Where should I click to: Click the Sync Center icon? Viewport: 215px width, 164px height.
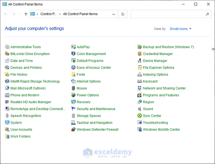pyautogui.click(x=140, y=116)
